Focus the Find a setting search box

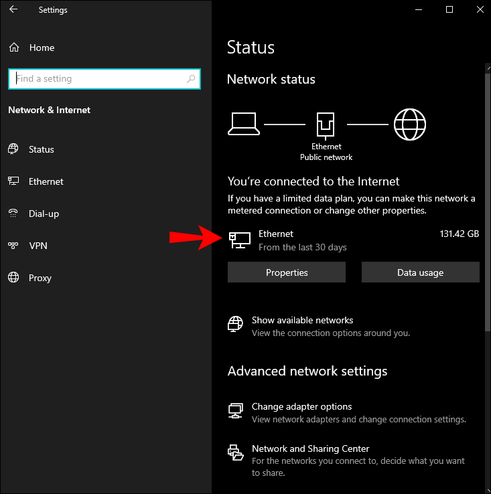click(104, 79)
